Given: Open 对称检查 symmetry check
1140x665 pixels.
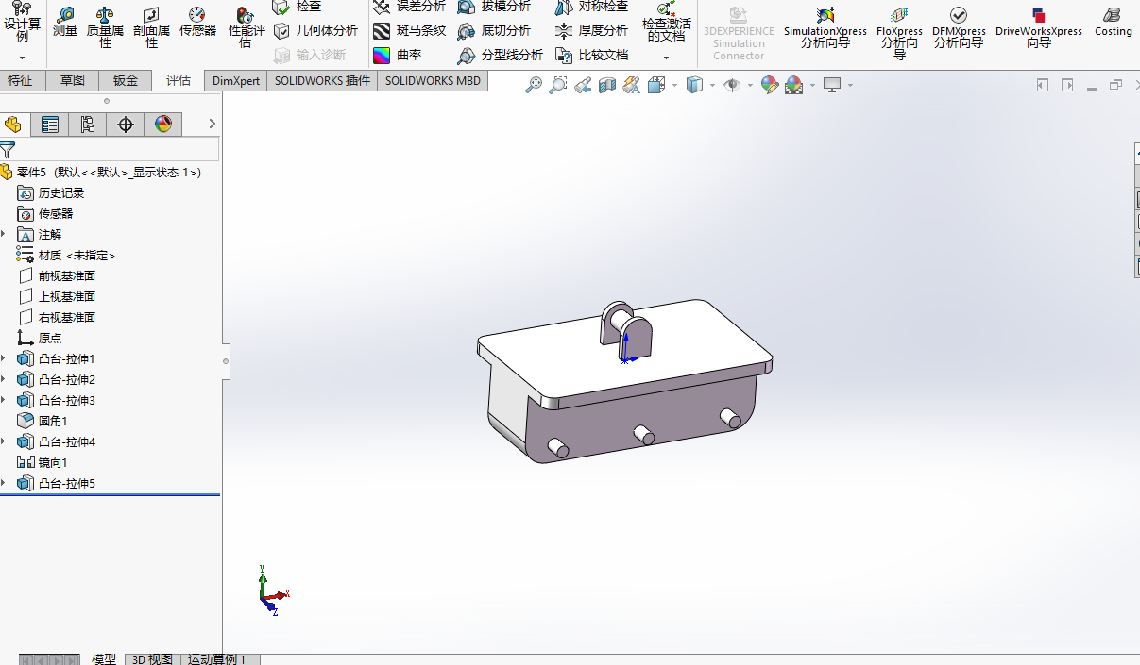Looking at the screenshot, I should click(x=591, y=7).
